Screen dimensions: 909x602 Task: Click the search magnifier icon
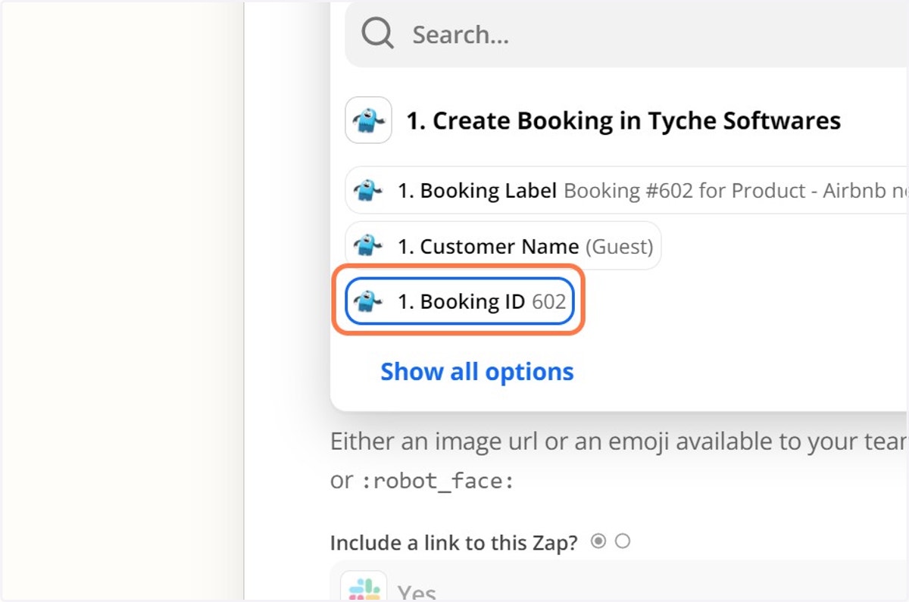pos(377,34)
